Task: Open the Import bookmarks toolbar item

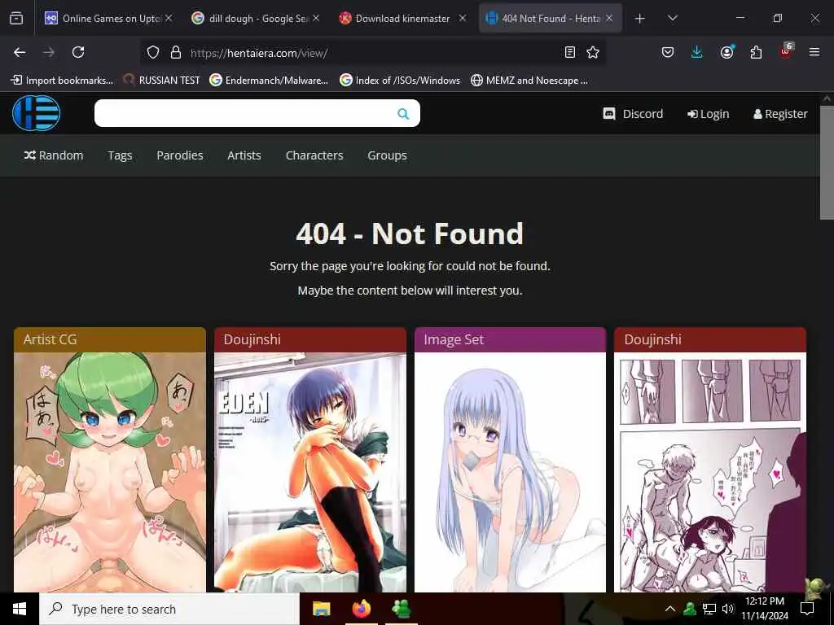Action: coord(62,81)
